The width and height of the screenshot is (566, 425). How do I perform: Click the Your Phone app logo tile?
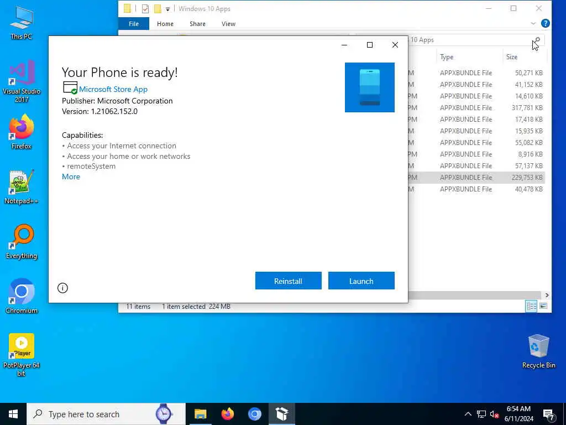click(x=369, y=87)
